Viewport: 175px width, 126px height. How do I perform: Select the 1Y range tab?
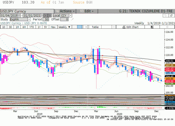39,27
